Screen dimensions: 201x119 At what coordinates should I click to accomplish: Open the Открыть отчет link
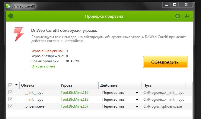[x=43, y=66]
